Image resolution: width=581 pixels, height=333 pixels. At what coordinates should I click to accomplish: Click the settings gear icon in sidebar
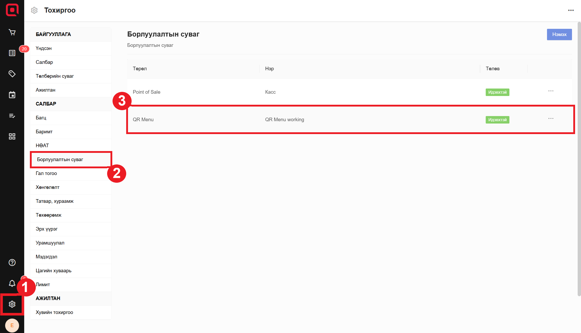[x=12, y=304]
